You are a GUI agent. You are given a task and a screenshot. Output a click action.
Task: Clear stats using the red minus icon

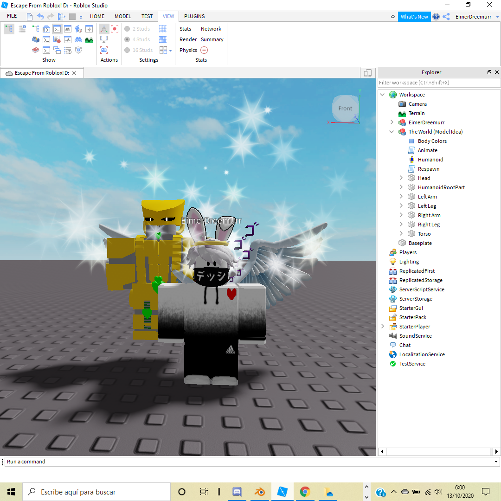click(x=204, y=50)
